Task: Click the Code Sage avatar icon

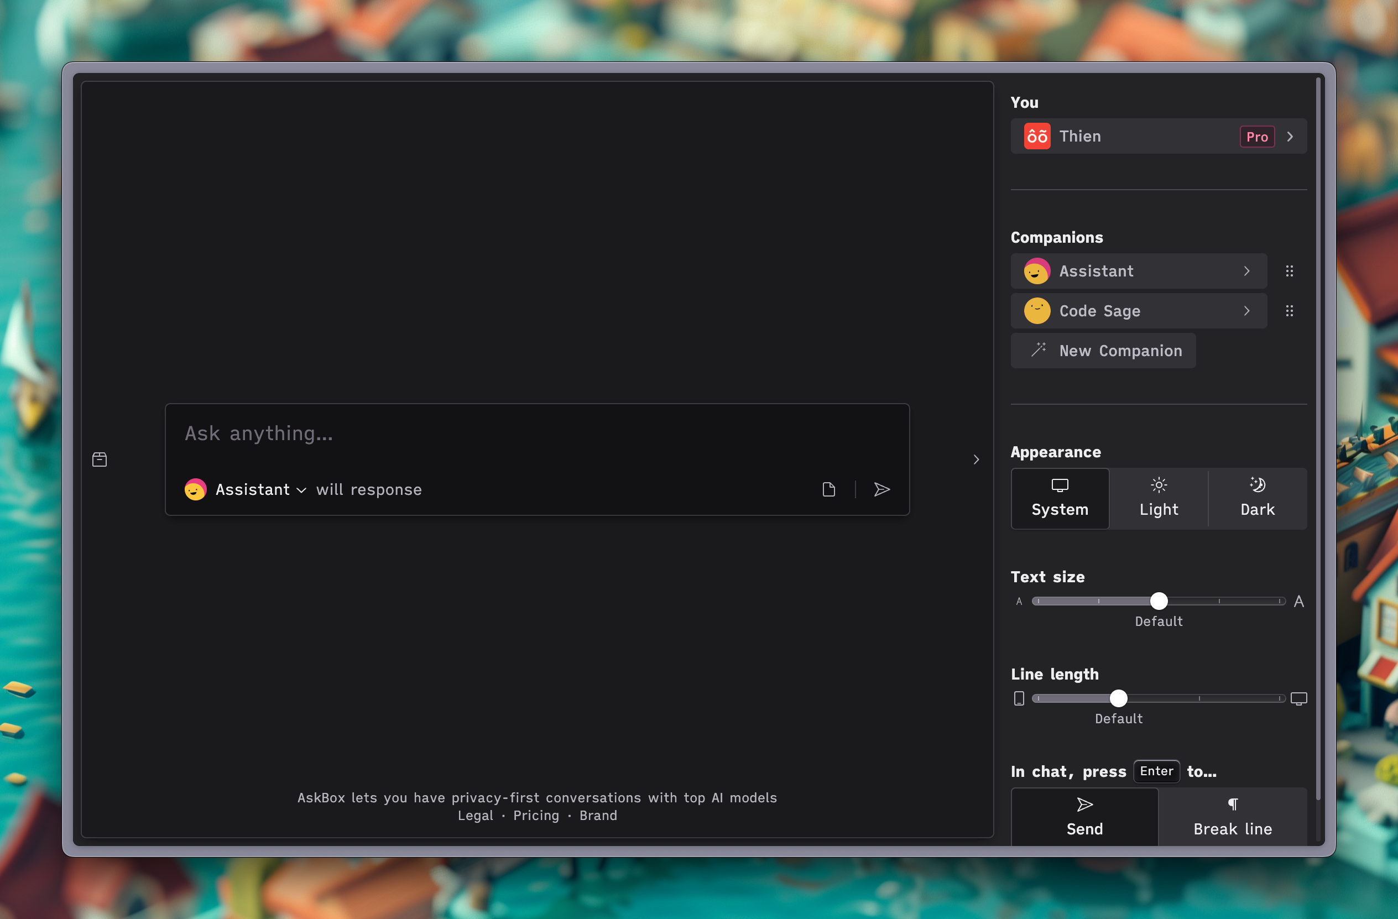Action: [1037, 311]
